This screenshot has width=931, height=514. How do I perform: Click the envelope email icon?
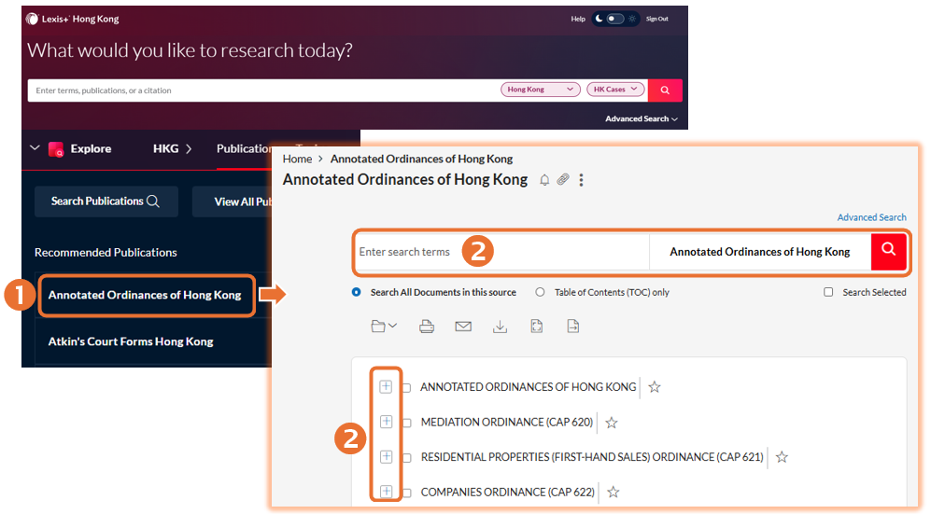[463, 326]
